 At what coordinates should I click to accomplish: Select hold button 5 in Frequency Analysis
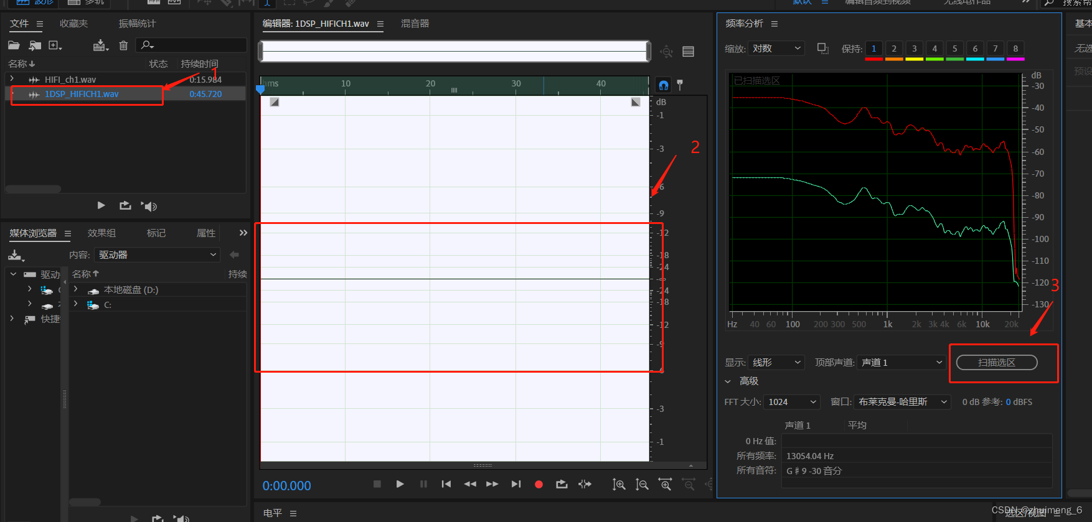(955, 49)
